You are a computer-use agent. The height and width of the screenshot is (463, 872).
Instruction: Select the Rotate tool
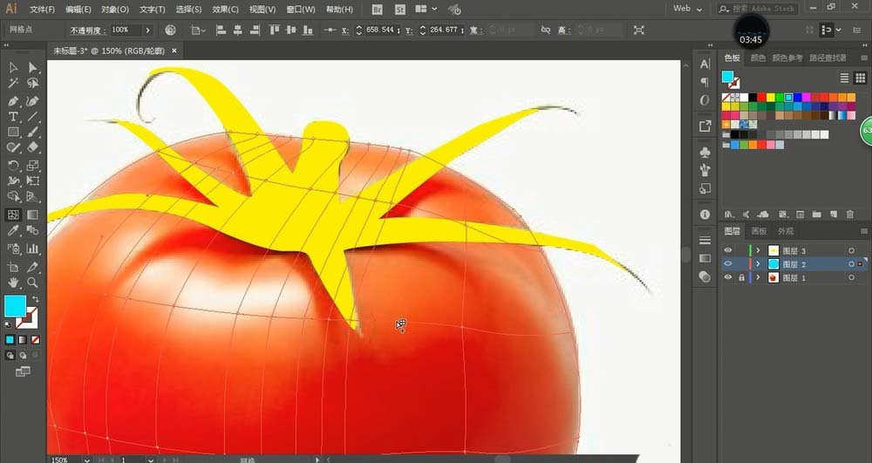click(13, 166)
